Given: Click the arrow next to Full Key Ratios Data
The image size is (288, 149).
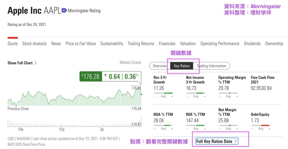Looking at the screenshot, I should (235, 141).
